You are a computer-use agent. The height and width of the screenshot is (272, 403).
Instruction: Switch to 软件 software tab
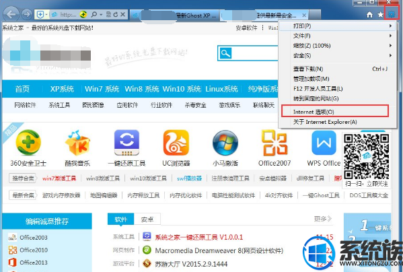pyautogui.click(x=121, y=219)
